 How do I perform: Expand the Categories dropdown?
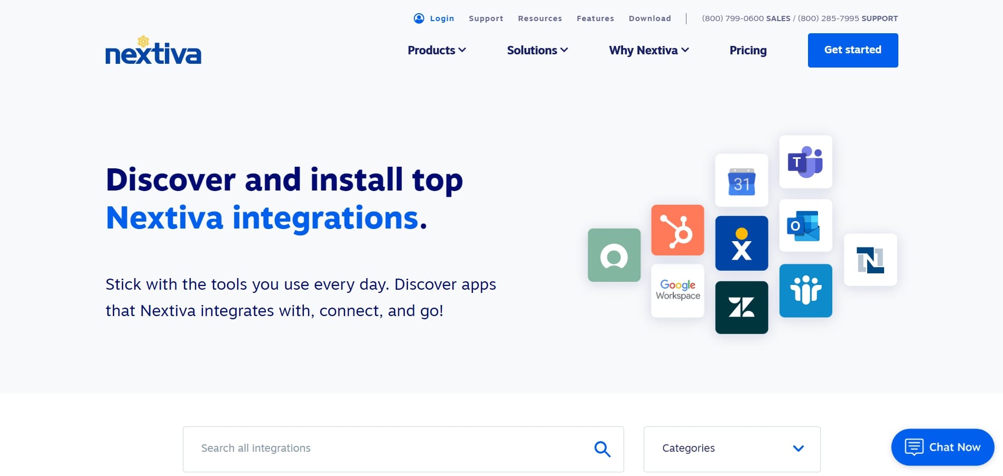tap(731, 449)
